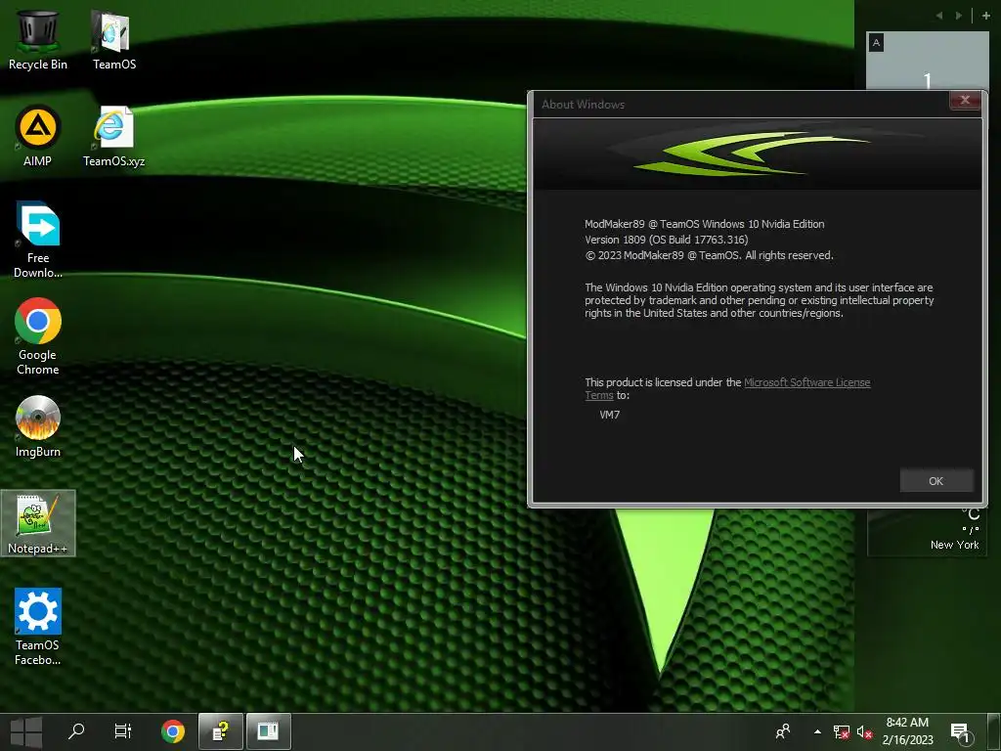
Task: Open the TeamOS.xyz internet shortcut
Action: point(113,137)
